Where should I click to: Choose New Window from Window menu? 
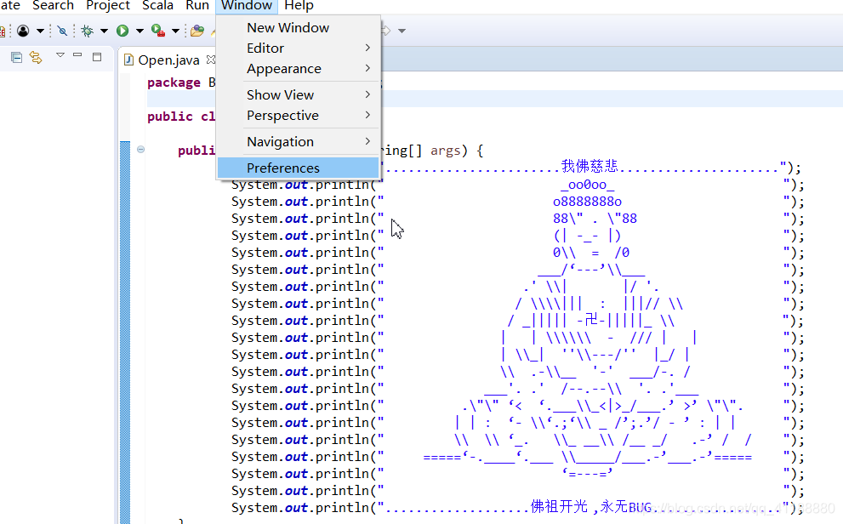299,28
